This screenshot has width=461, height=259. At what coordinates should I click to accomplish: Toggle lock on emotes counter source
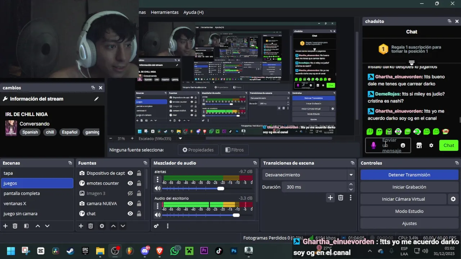[x=139, y=183]
